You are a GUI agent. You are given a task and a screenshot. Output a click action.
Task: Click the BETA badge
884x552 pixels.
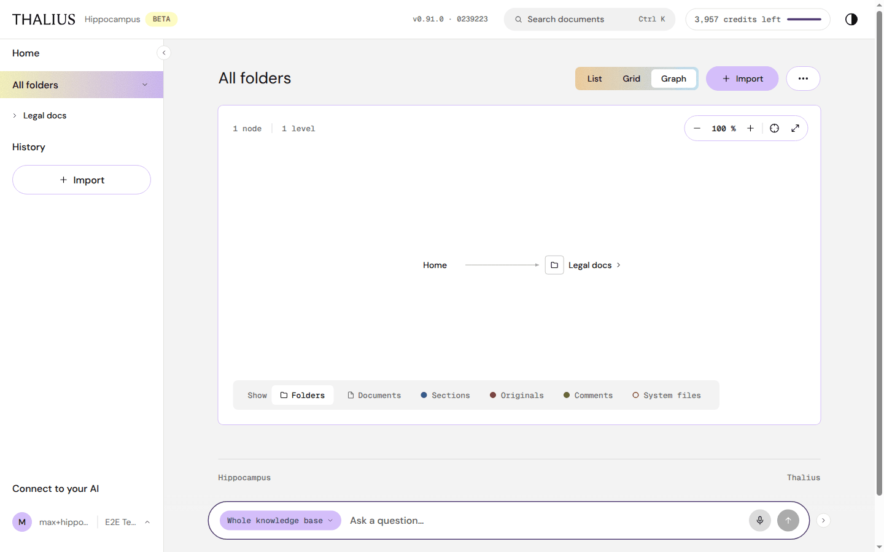pyautogui.click(x=161, y=19)
